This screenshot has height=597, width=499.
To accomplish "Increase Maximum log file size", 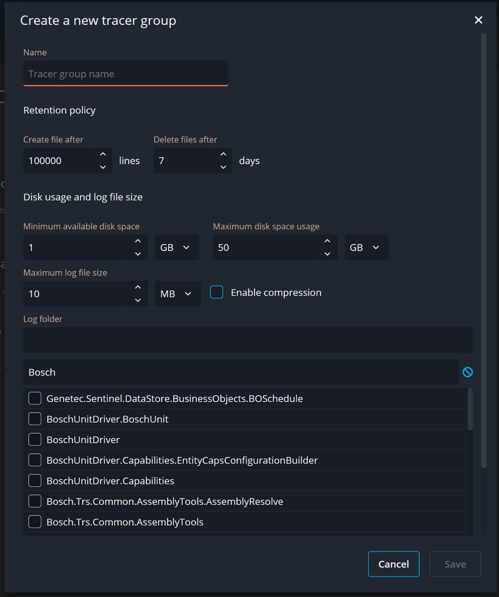I will coord(138,287).
